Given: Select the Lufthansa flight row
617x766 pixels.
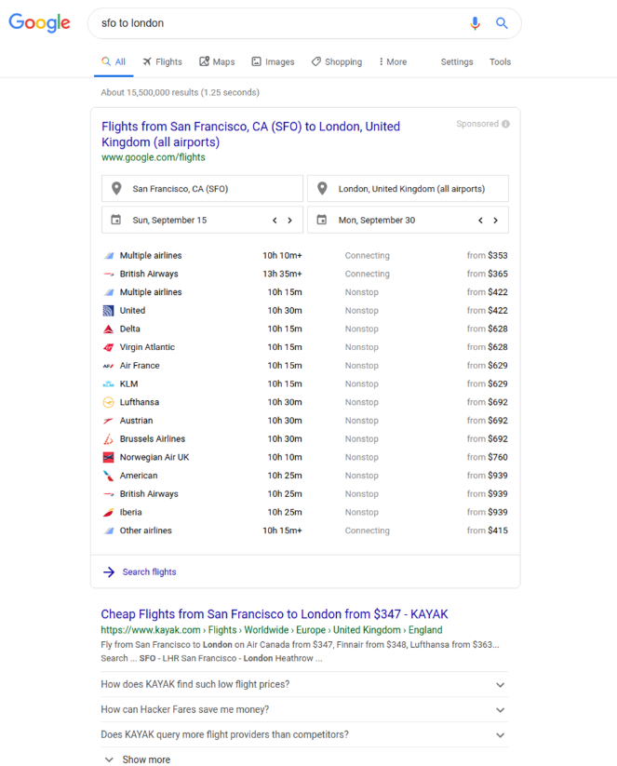Looking at the screenshot, I should click(x=305, y=402).
